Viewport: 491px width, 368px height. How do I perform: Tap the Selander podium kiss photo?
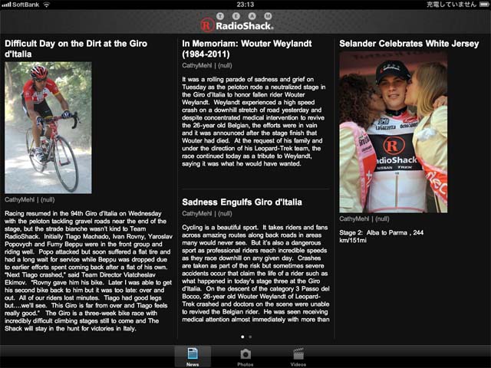tap(394, 132)
